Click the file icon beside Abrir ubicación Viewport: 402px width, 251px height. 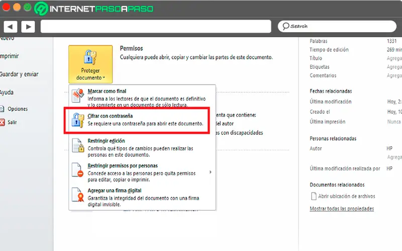coord(314,196)
